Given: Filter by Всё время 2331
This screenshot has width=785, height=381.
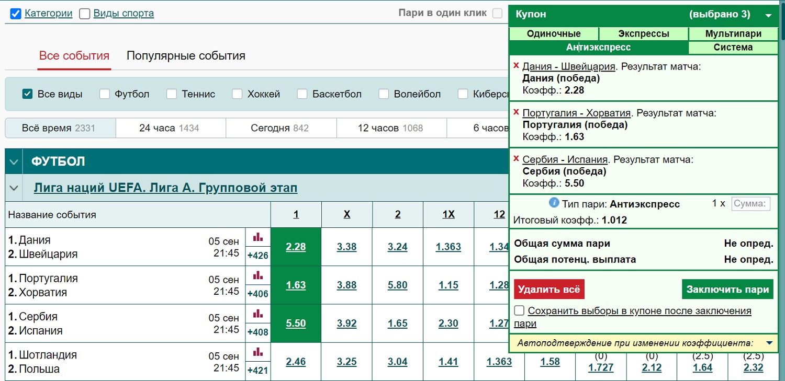Looking at the screenshot, I should [x=60, y=128].
